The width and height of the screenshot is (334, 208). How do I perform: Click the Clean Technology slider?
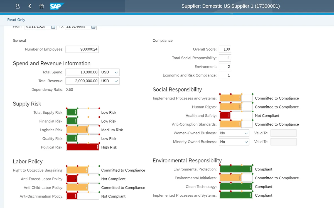point(236,187)
